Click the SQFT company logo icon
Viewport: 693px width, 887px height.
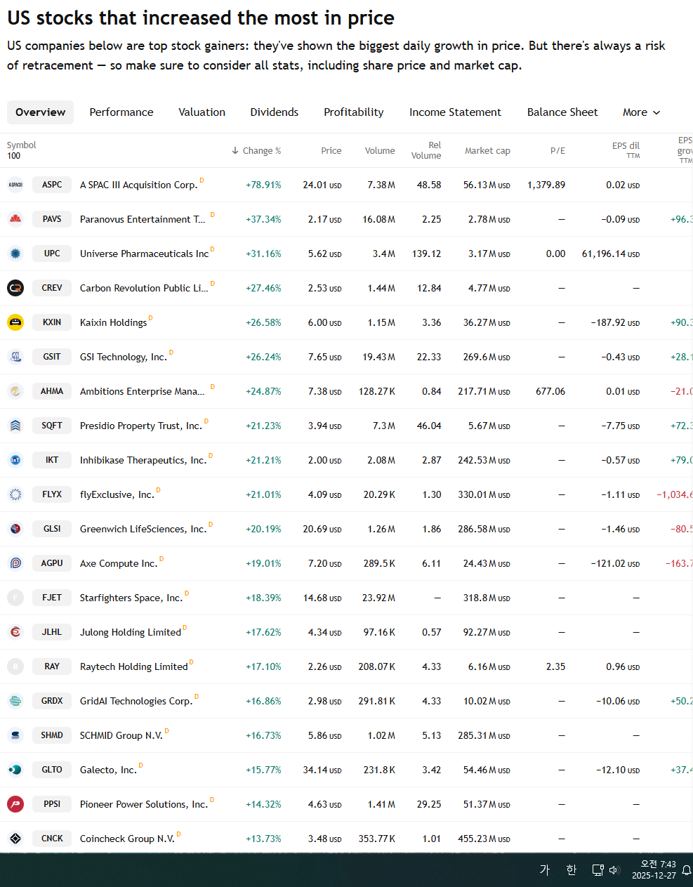15,426
